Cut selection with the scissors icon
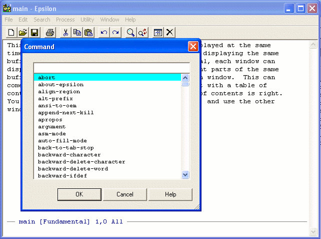This screenshot has width=321, height=239. [x=65, y=33]
